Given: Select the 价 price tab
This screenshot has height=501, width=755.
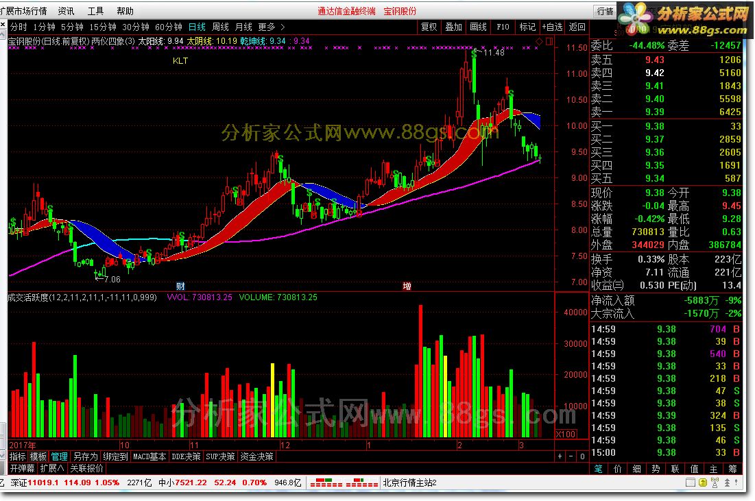Looking at the screenshot, I should [x=617, y=469].
